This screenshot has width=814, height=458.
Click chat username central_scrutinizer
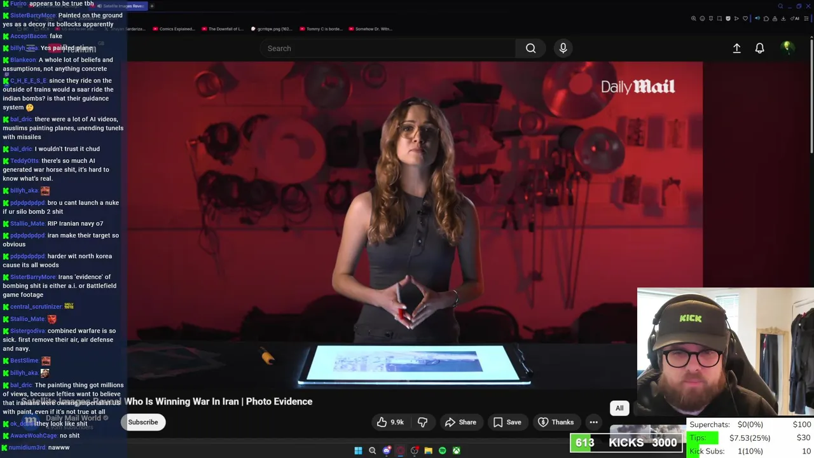click(36, 307)
